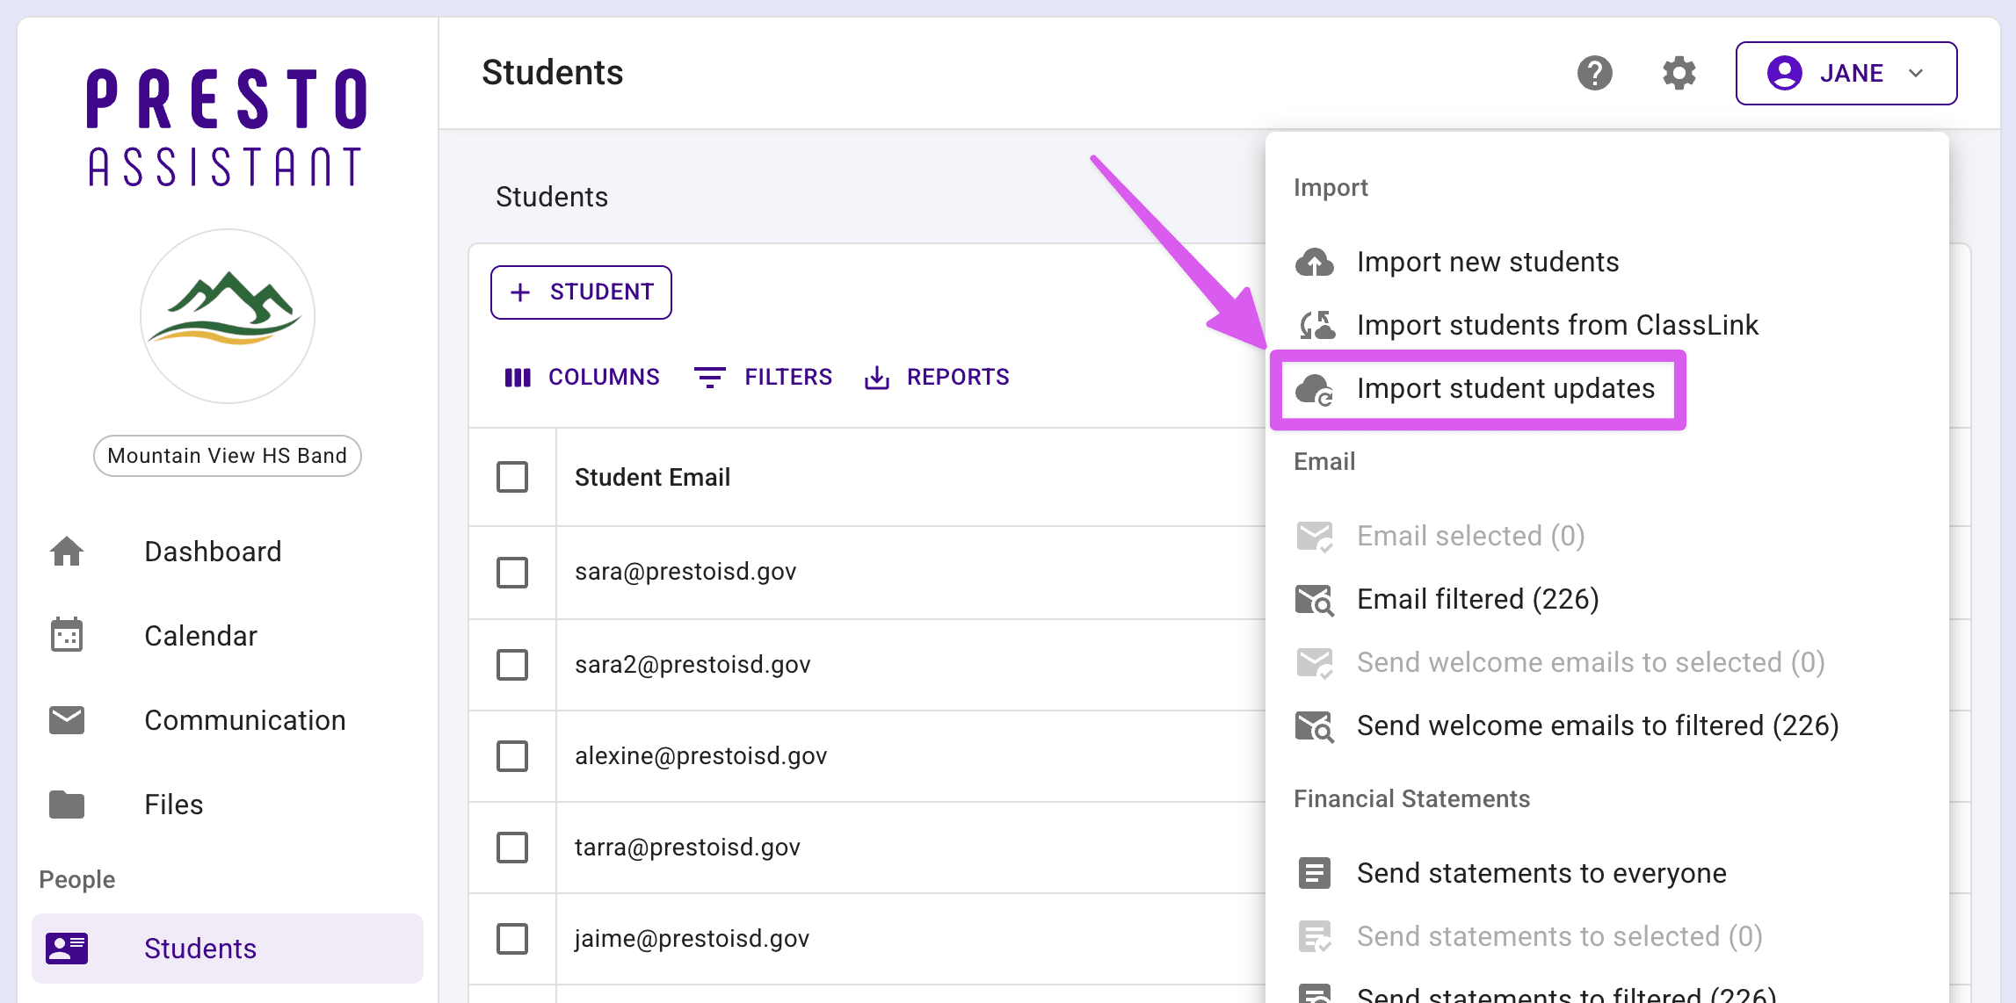Click jaime@prestoisd.gov email cell
Image resolution: width=2016 pixels, height=1003 pixels.
pyautogui.click(x=692, y=939)
